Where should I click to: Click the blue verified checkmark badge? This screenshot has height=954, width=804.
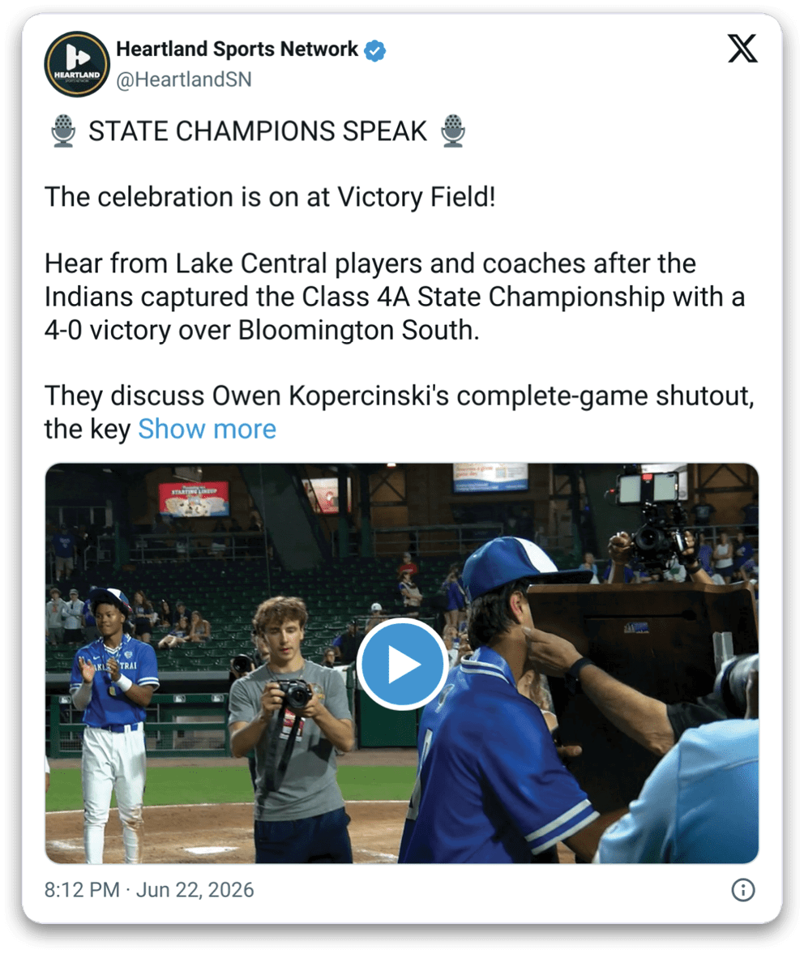(374, 50)
